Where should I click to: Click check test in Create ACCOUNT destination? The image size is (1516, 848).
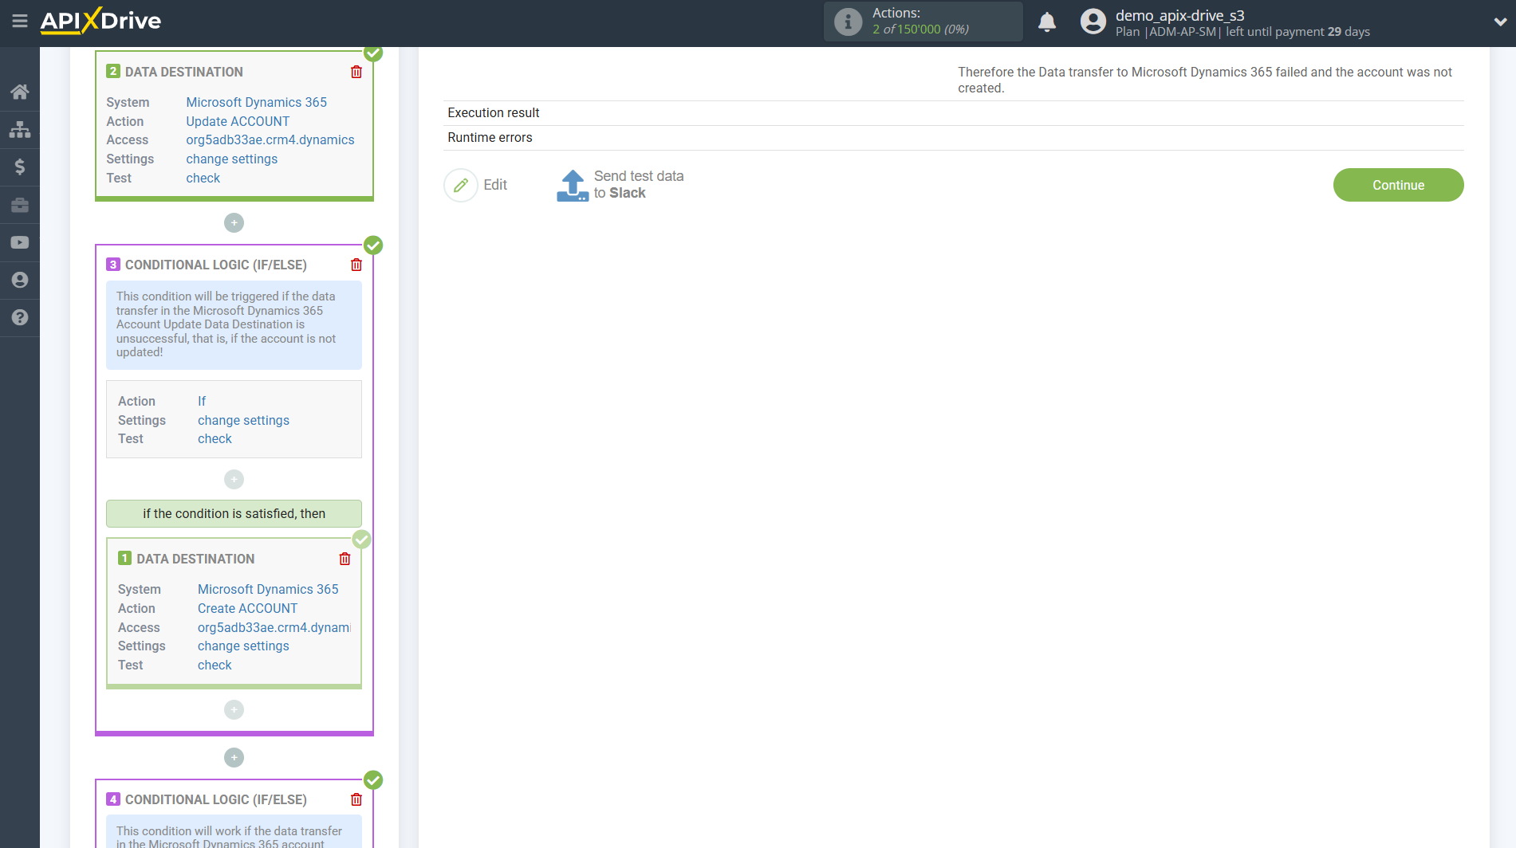tap(215, 665)
